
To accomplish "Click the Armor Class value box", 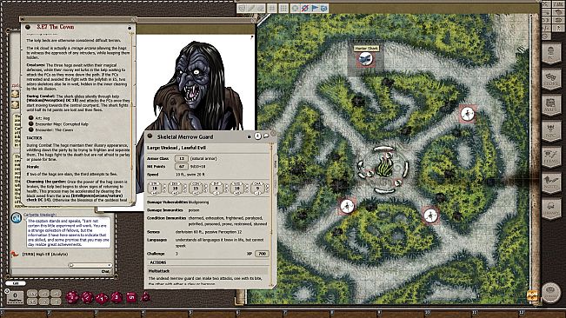I will point(182,159).
